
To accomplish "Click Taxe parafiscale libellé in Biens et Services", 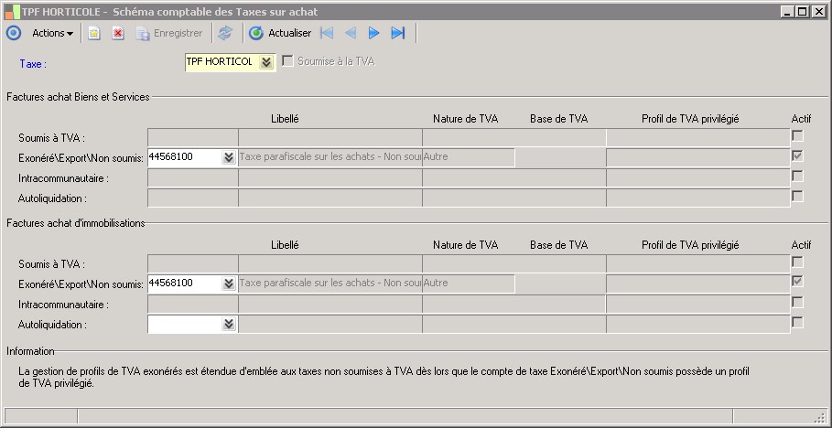I will pos(330,157).
